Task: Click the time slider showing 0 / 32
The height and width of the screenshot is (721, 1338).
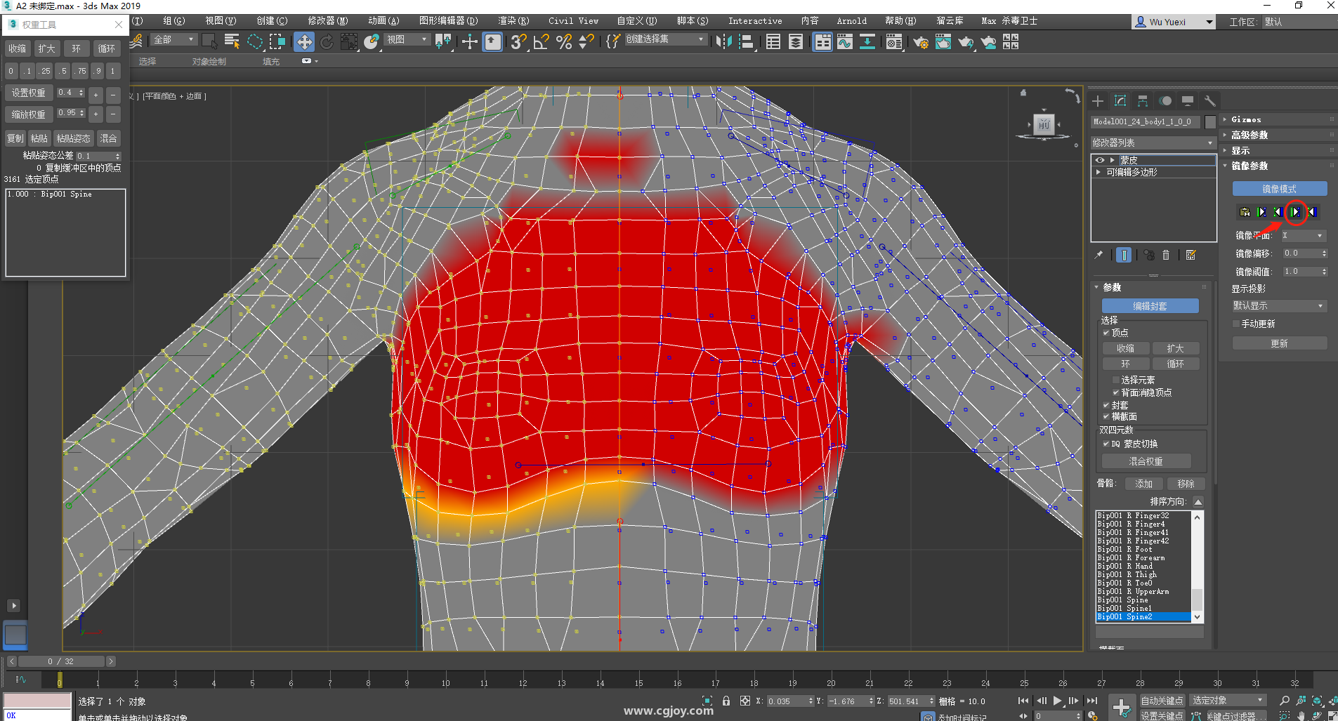Action: pyautogui.click(x=60, y=661)
